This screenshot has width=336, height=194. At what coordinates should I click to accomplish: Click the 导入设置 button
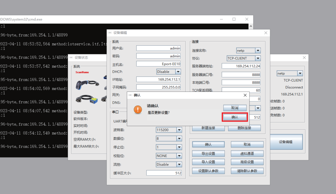click(x=208, y=162)
